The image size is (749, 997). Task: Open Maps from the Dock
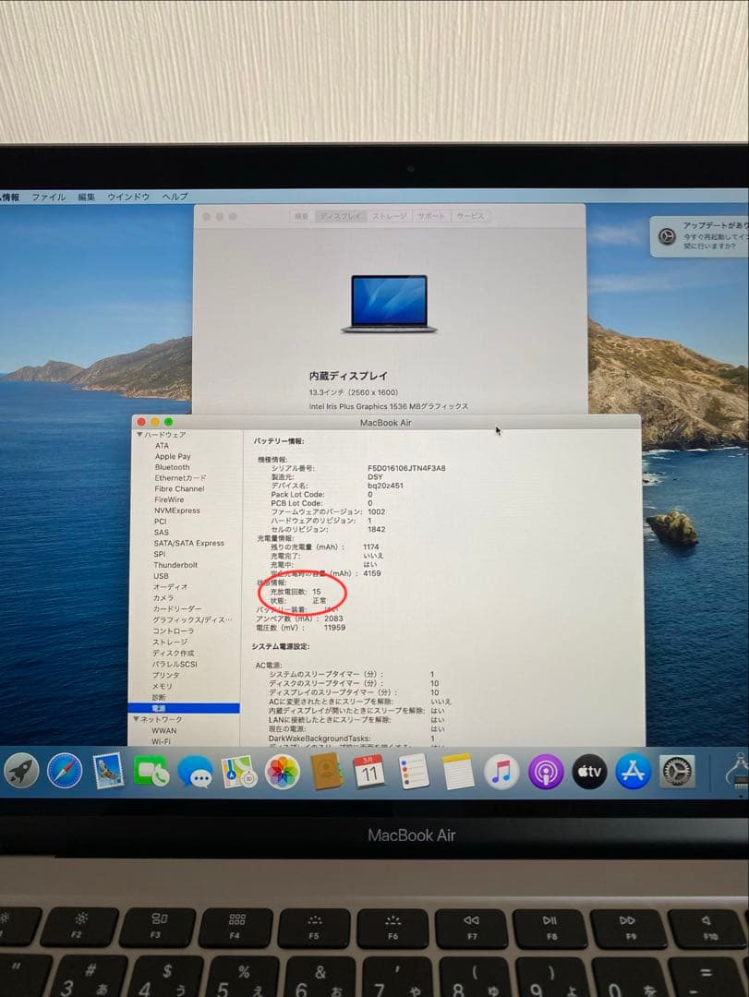(238, 771)
